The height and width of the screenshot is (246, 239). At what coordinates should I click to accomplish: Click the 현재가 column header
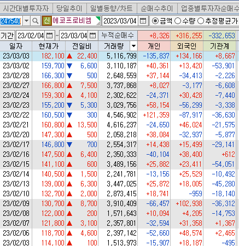[x=49, y=46]
